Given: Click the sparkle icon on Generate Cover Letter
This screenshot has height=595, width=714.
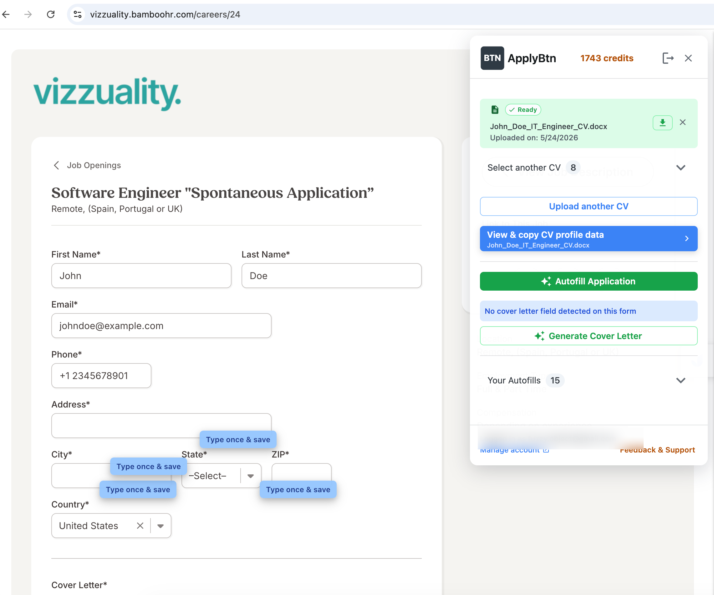Looking at the screenshot, I should [540, 336].
